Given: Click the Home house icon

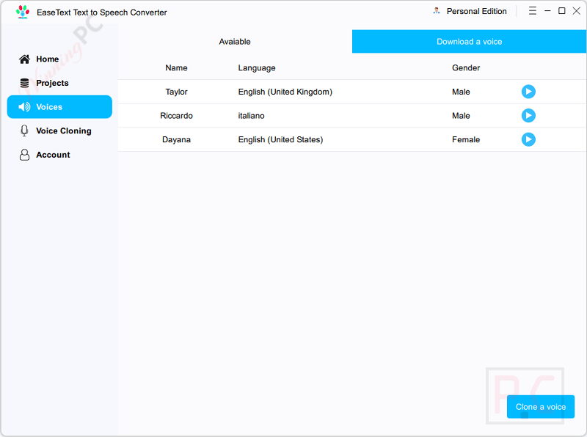Looking at the screenshot, I should (25, 59).
